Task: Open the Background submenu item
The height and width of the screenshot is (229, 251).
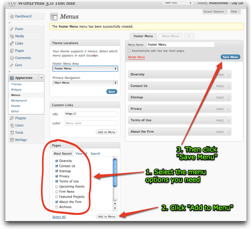Action: (19, 100)
